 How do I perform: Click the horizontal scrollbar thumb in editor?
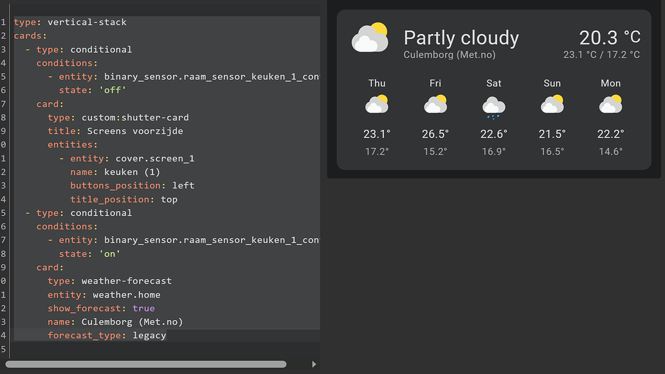146,364
